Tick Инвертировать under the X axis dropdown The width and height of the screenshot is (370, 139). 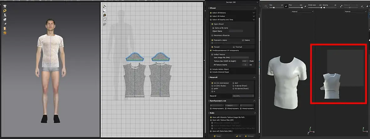pyautogui.click(x=211, y=108)
